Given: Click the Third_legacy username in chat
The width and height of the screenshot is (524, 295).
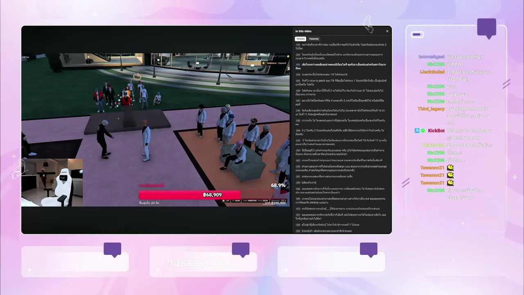Looking at the screenshot, I should pos(431,109).
